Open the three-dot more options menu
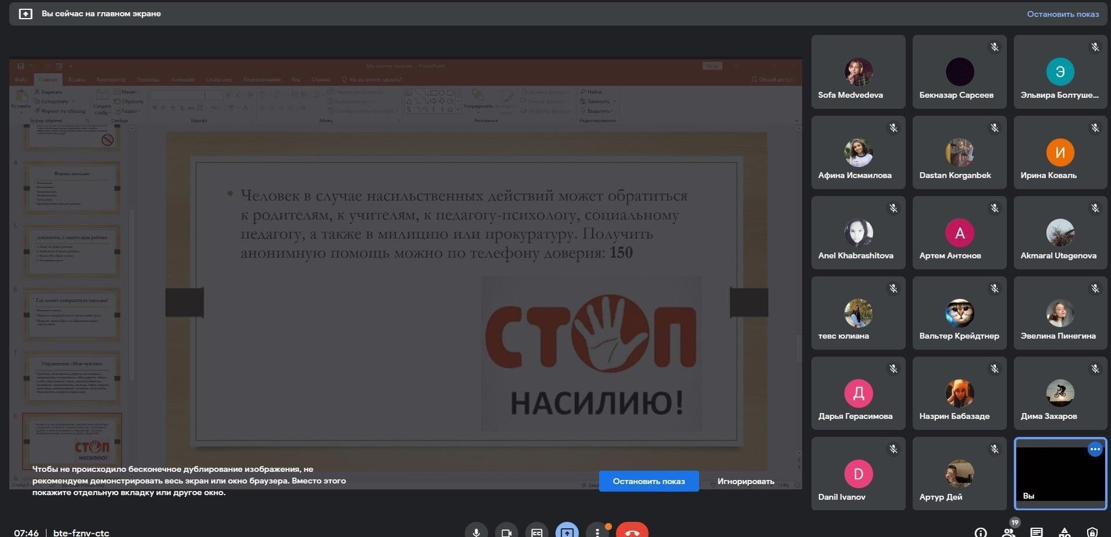Image resolution: width=1111 pixels, height=537 pixels. pyautogui.click(x=597, y=531)
